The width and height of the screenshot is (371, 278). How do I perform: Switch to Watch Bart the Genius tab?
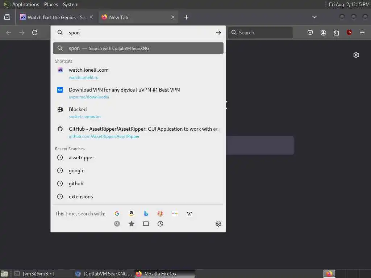coord(57,17)
